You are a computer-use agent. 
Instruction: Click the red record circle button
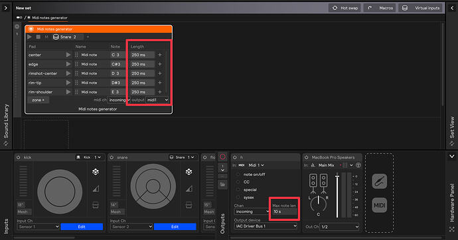pos(222,157)
